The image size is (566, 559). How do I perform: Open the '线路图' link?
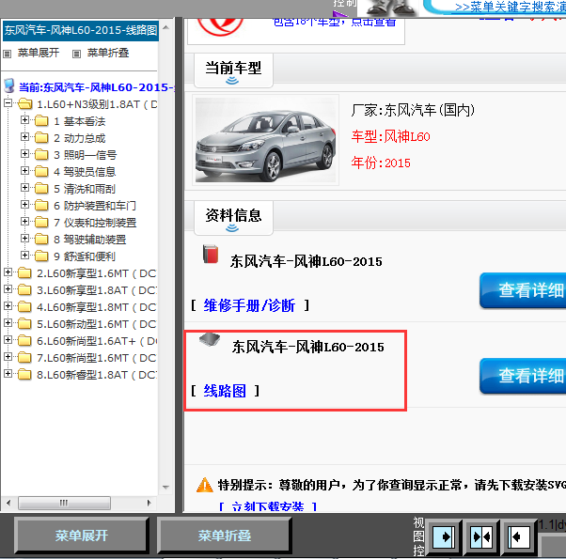tap(225, 391)
